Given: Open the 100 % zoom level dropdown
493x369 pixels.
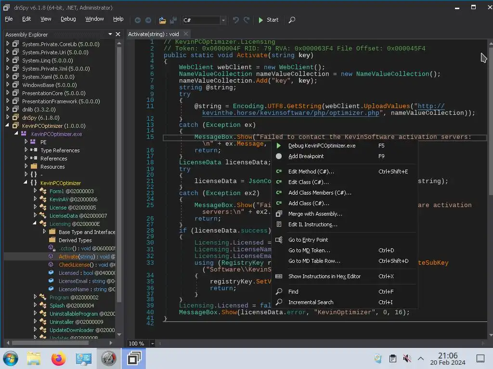Looking at the screenshot, I should tap(153, 344).
